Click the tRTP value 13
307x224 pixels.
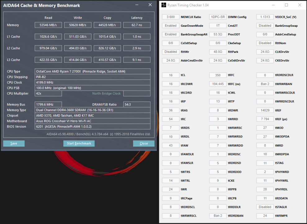[218, 101]
